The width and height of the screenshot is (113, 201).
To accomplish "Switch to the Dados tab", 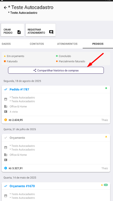I will pyautogui.click(x=6, y=44).
